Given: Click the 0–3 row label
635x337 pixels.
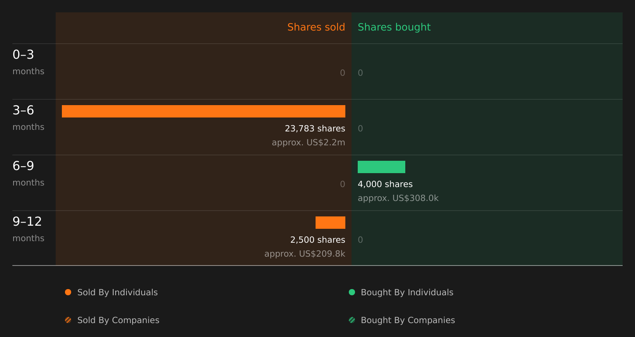Looking at the screenshot, I should click(x=23, y=54).
